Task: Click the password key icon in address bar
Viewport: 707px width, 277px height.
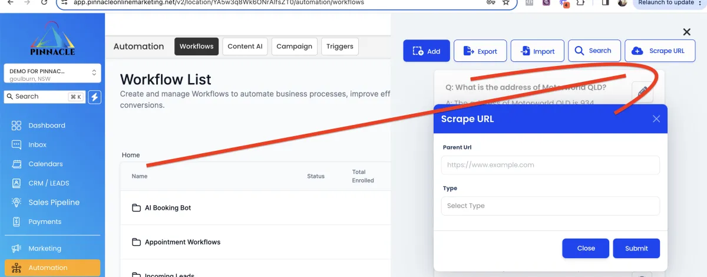Action: (491, 2)
